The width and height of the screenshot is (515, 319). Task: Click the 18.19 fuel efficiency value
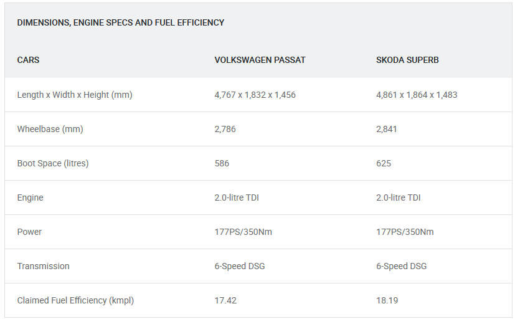click(x=387, y=300)
